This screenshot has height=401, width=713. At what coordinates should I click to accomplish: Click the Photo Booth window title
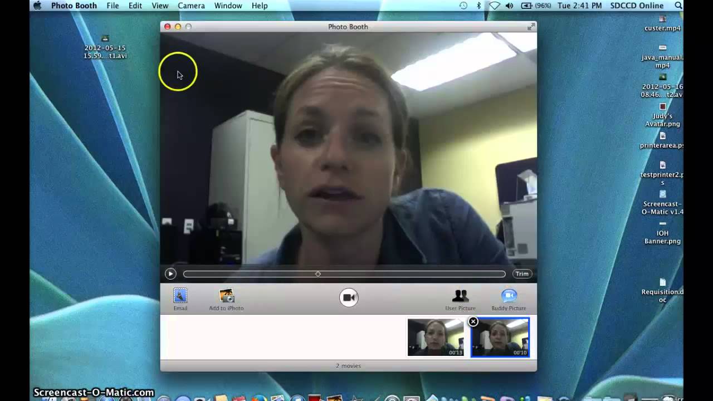[x=348, y=27]
